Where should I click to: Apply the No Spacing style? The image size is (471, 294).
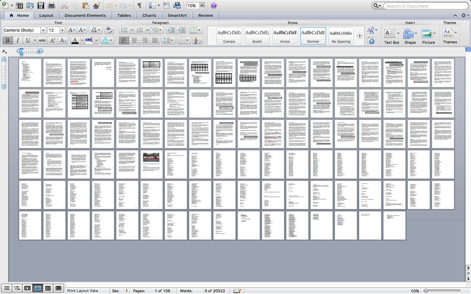point(341,36)
